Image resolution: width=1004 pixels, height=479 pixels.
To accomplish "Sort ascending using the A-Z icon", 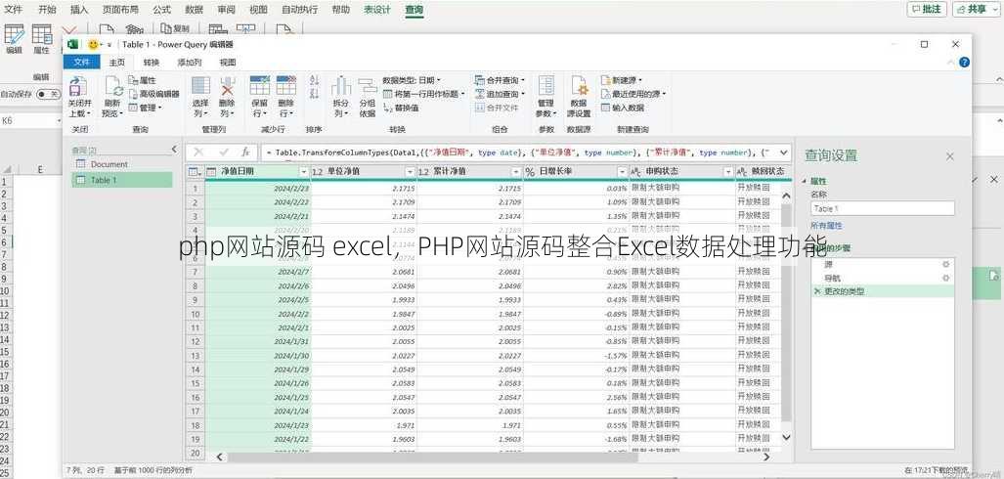I will coord(314,80).
